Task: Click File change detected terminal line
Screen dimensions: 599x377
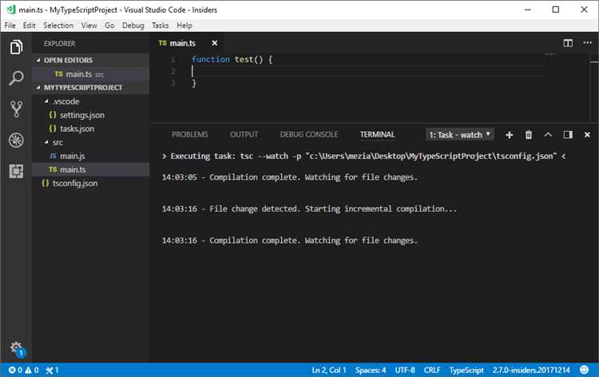Action: (309, 209)
